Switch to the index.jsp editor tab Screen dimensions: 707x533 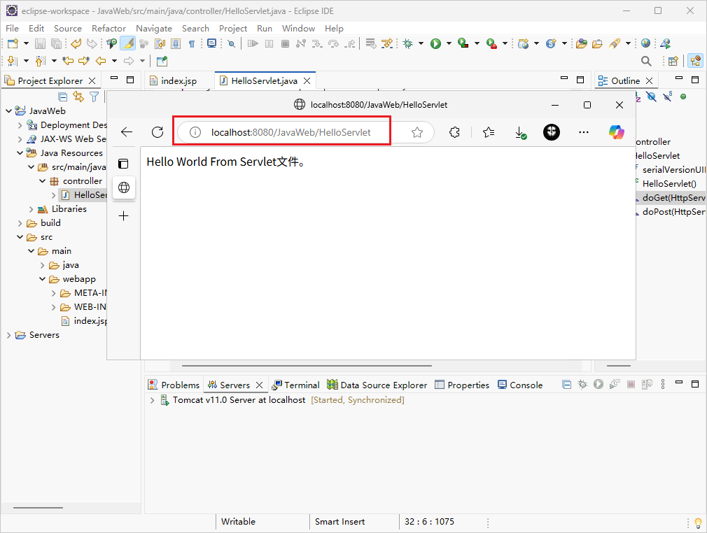(179, 81)
